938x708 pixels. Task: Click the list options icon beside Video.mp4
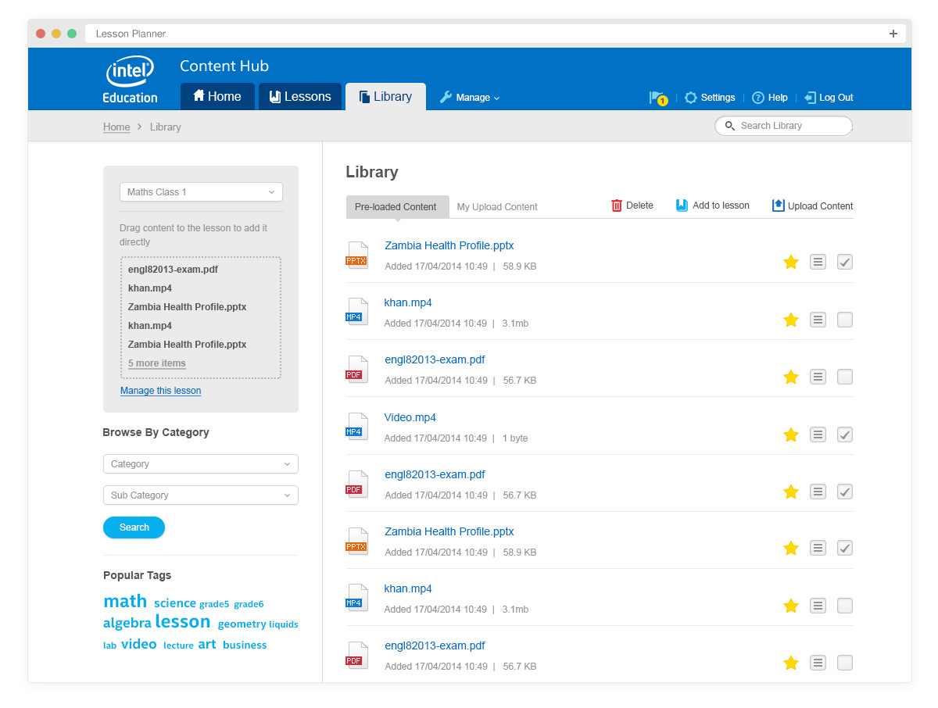click(x=818, y=434)
